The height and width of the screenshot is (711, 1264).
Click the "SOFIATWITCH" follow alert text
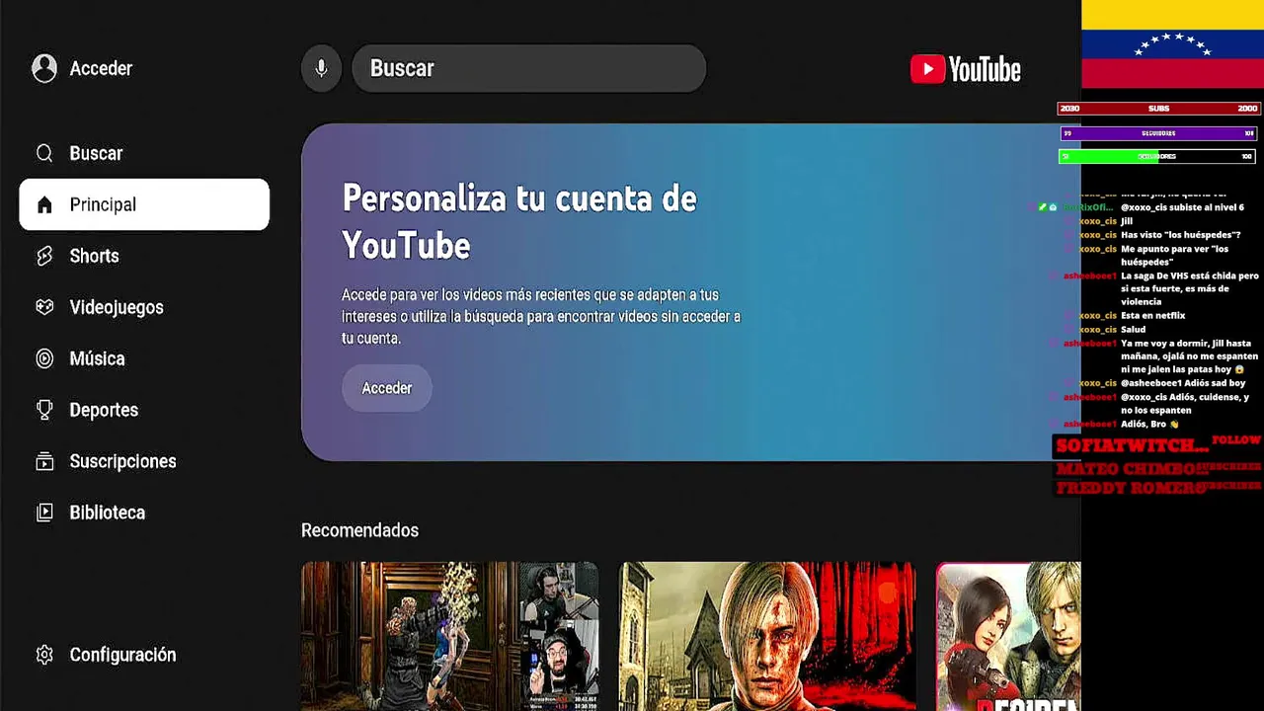[x=1132, y=446]
